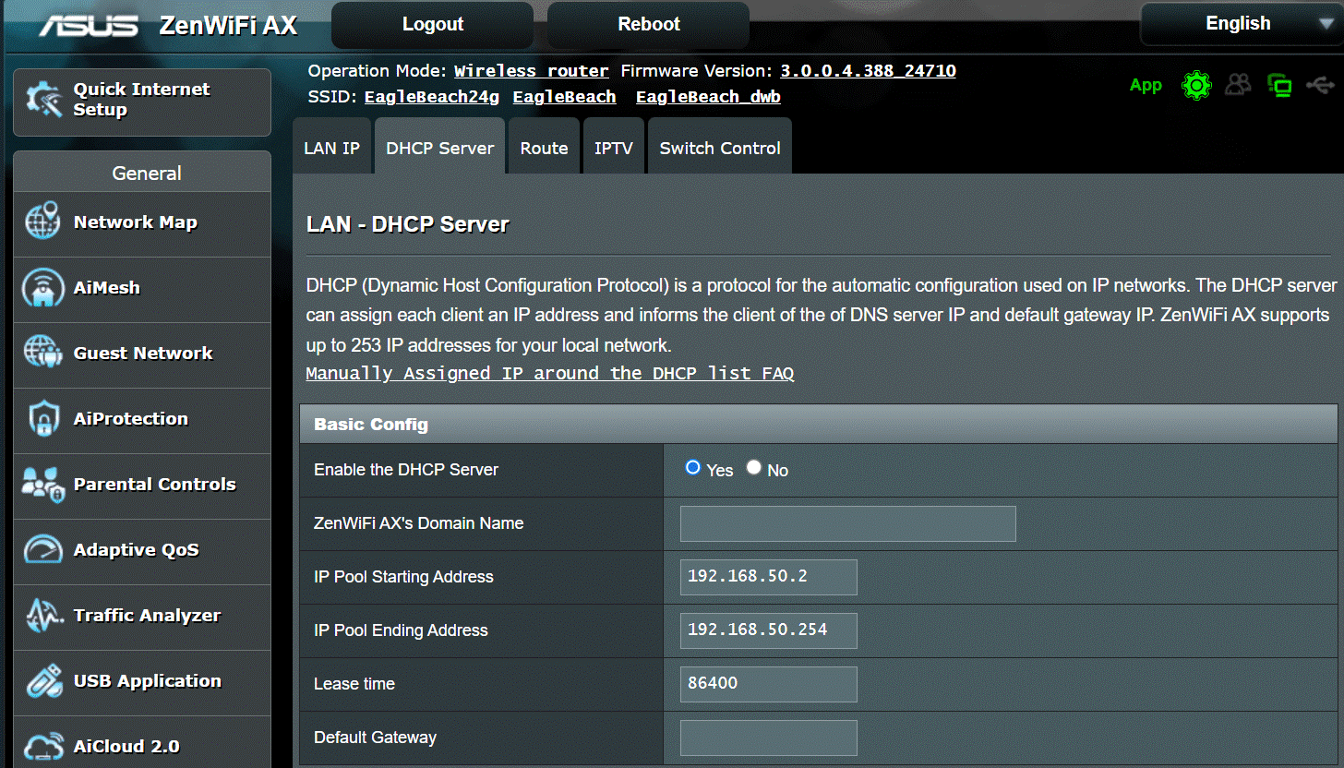Click the green App link
This screenshot has width=1344, height=768.
click(x=1146, y=86)
